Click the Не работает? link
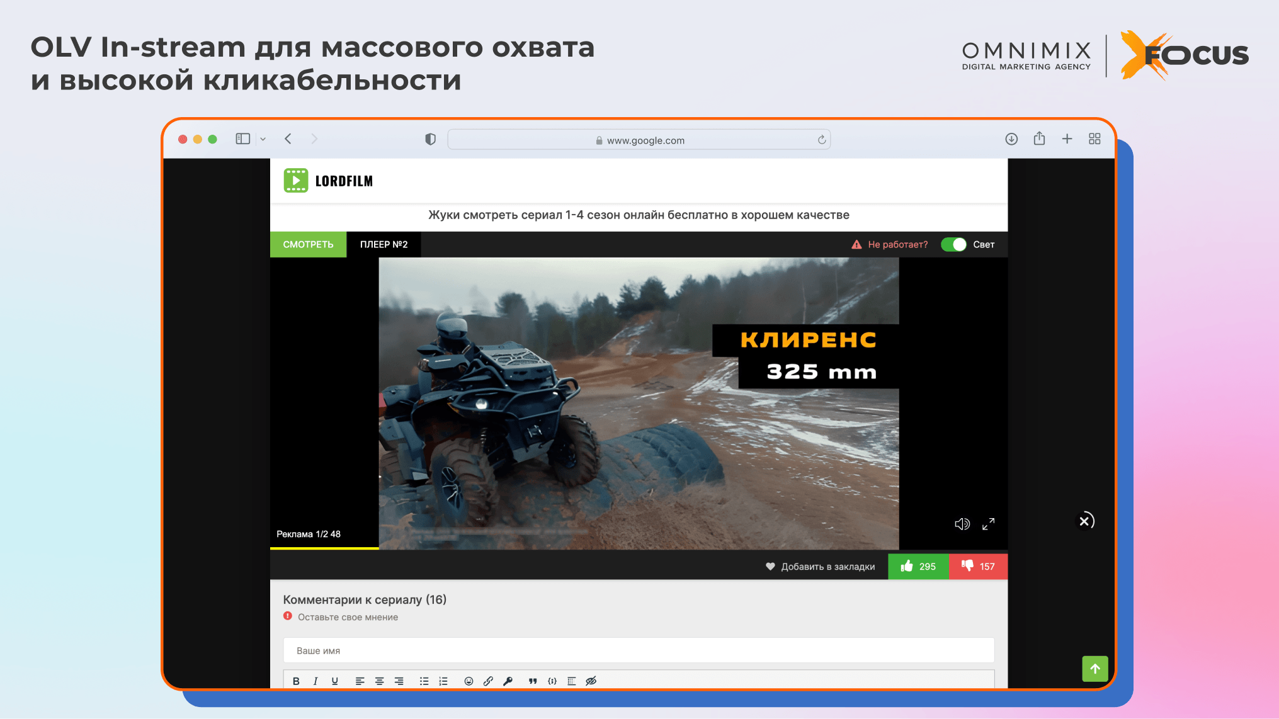The image size is (1279, 719). click(897, 244)
